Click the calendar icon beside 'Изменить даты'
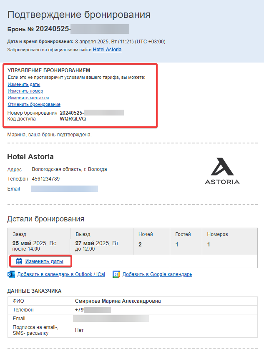 [19, 261]
